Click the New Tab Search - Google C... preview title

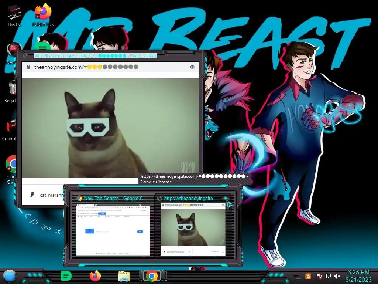pyautogui.click(x=116, y=199)
